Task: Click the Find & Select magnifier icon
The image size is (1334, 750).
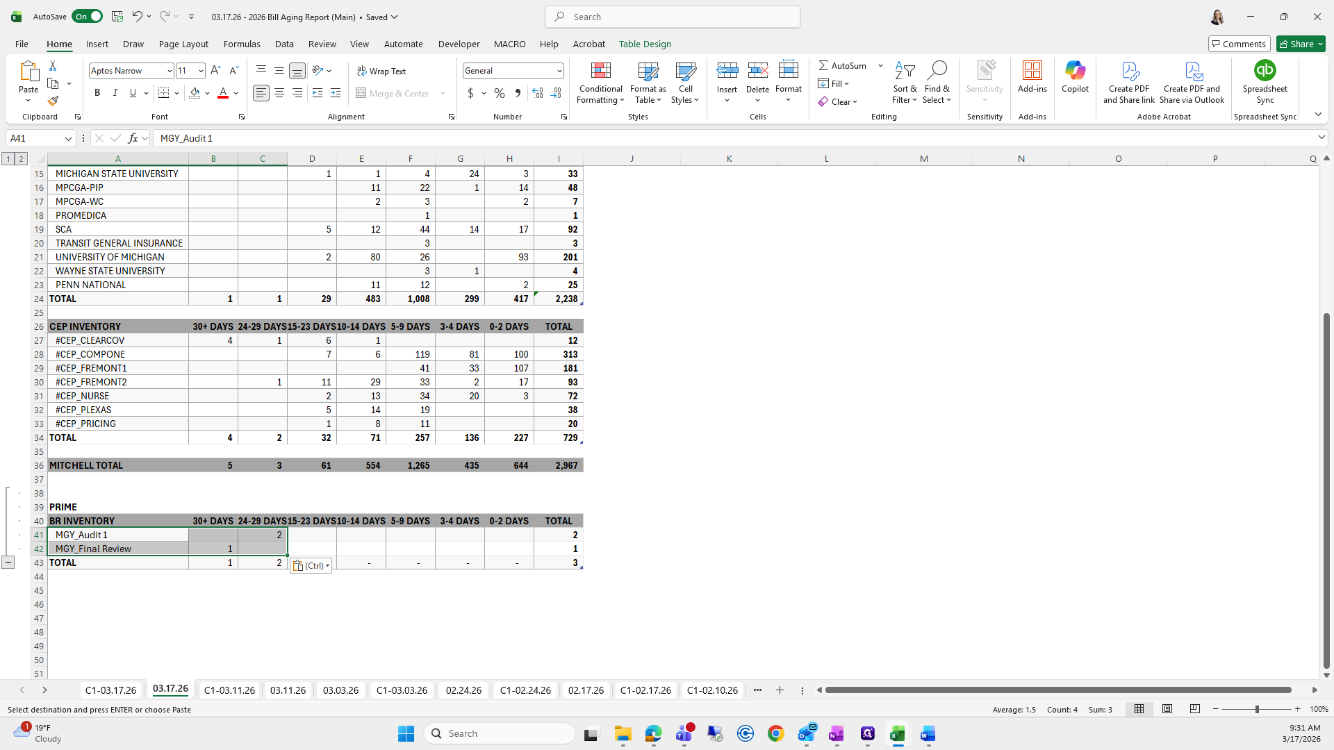Action: [937, 71]
